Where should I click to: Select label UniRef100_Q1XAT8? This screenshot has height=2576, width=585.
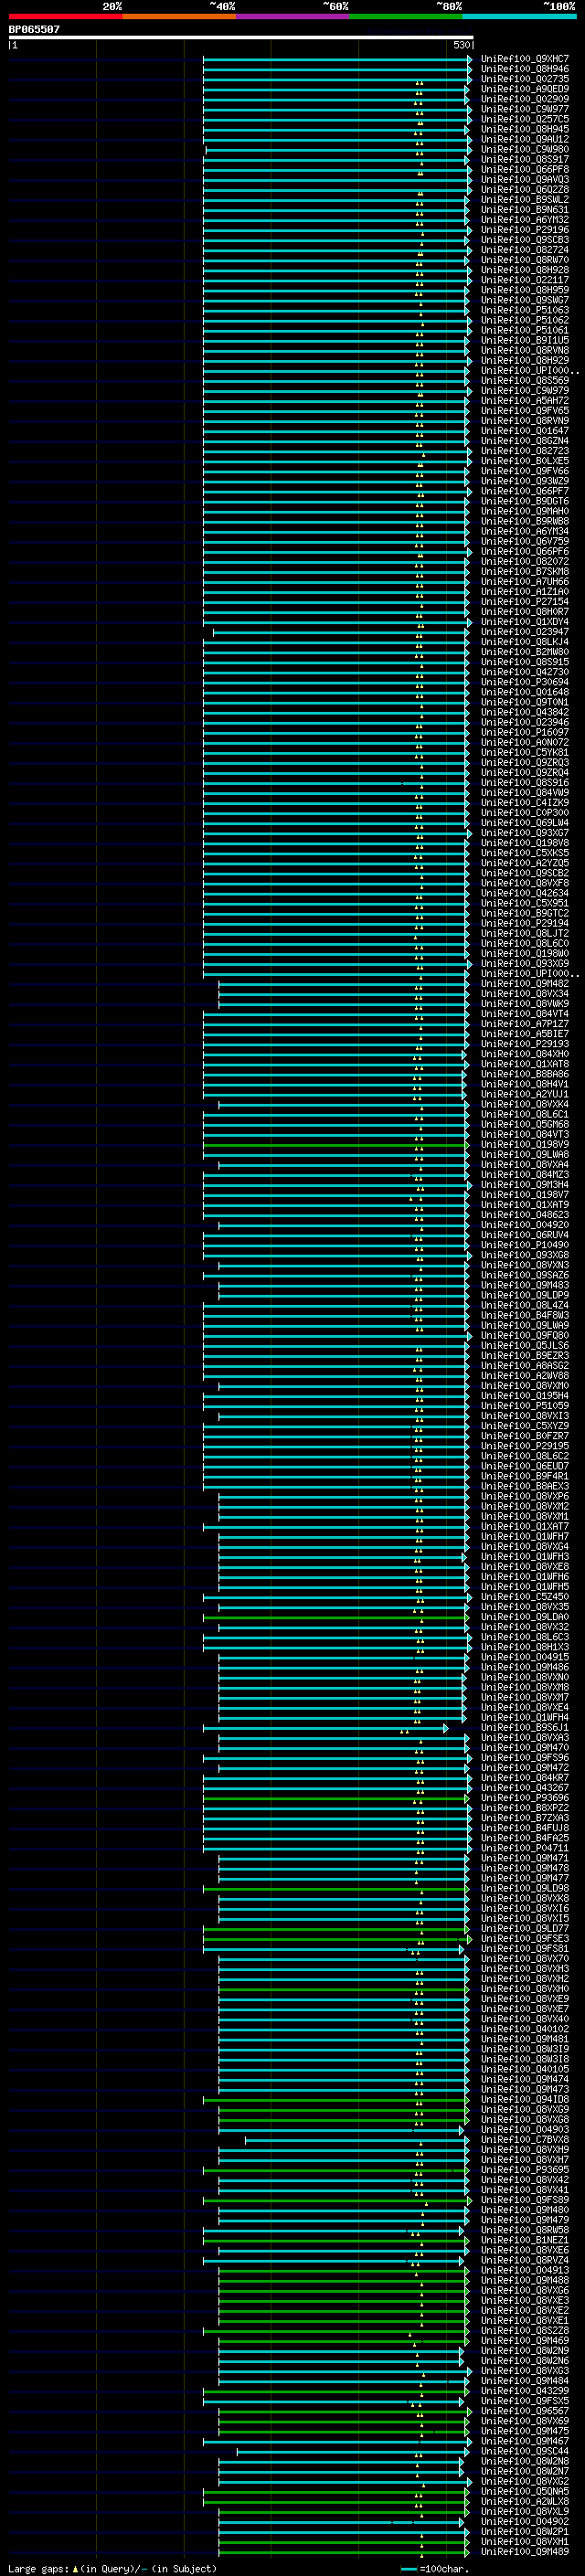(x=525, y=1064)
